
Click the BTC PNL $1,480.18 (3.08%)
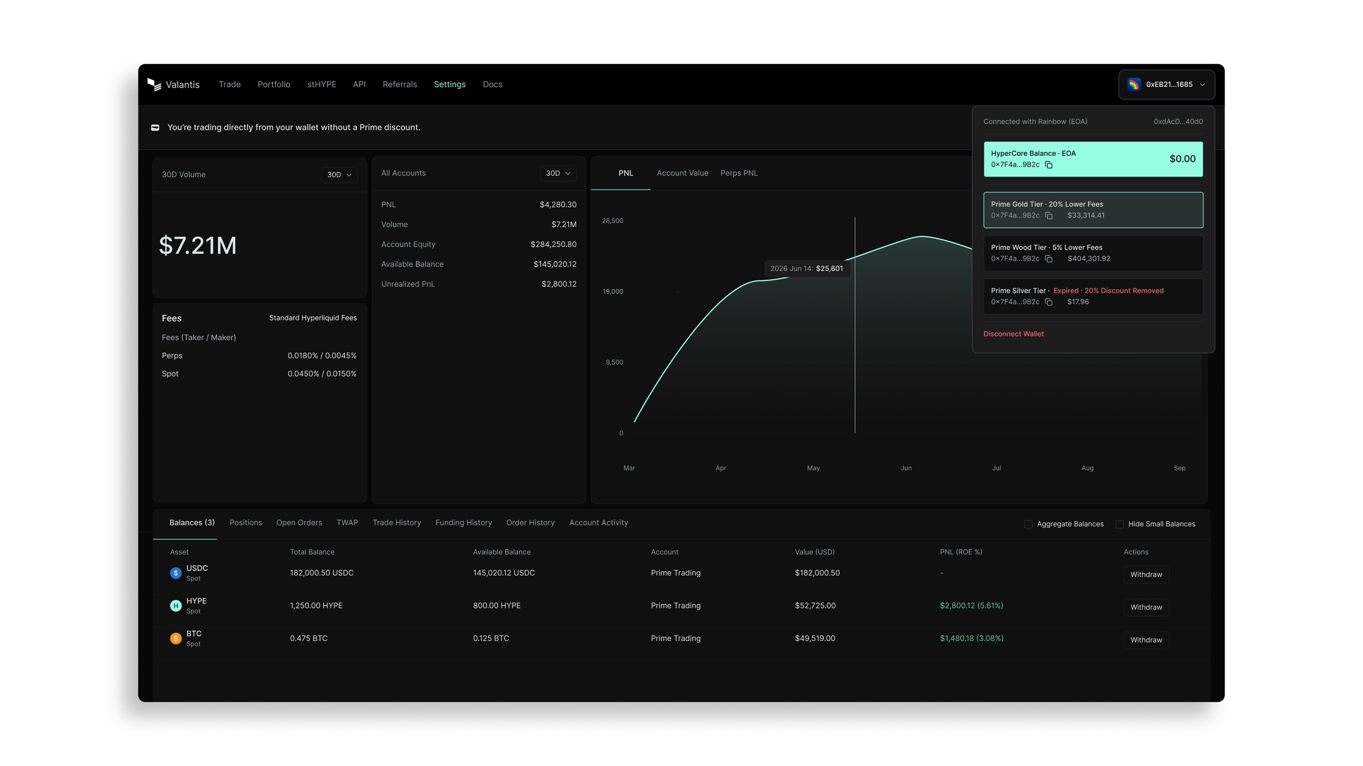click(x=971, y=638)
